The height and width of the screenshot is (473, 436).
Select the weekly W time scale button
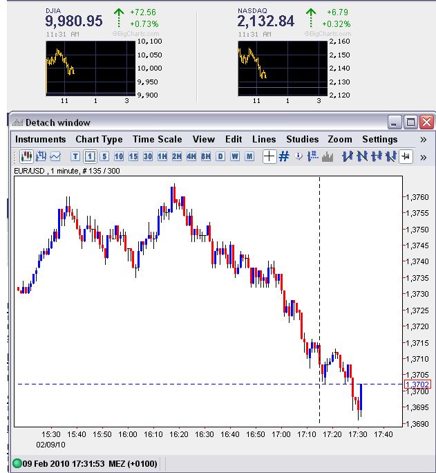[235, 156]
